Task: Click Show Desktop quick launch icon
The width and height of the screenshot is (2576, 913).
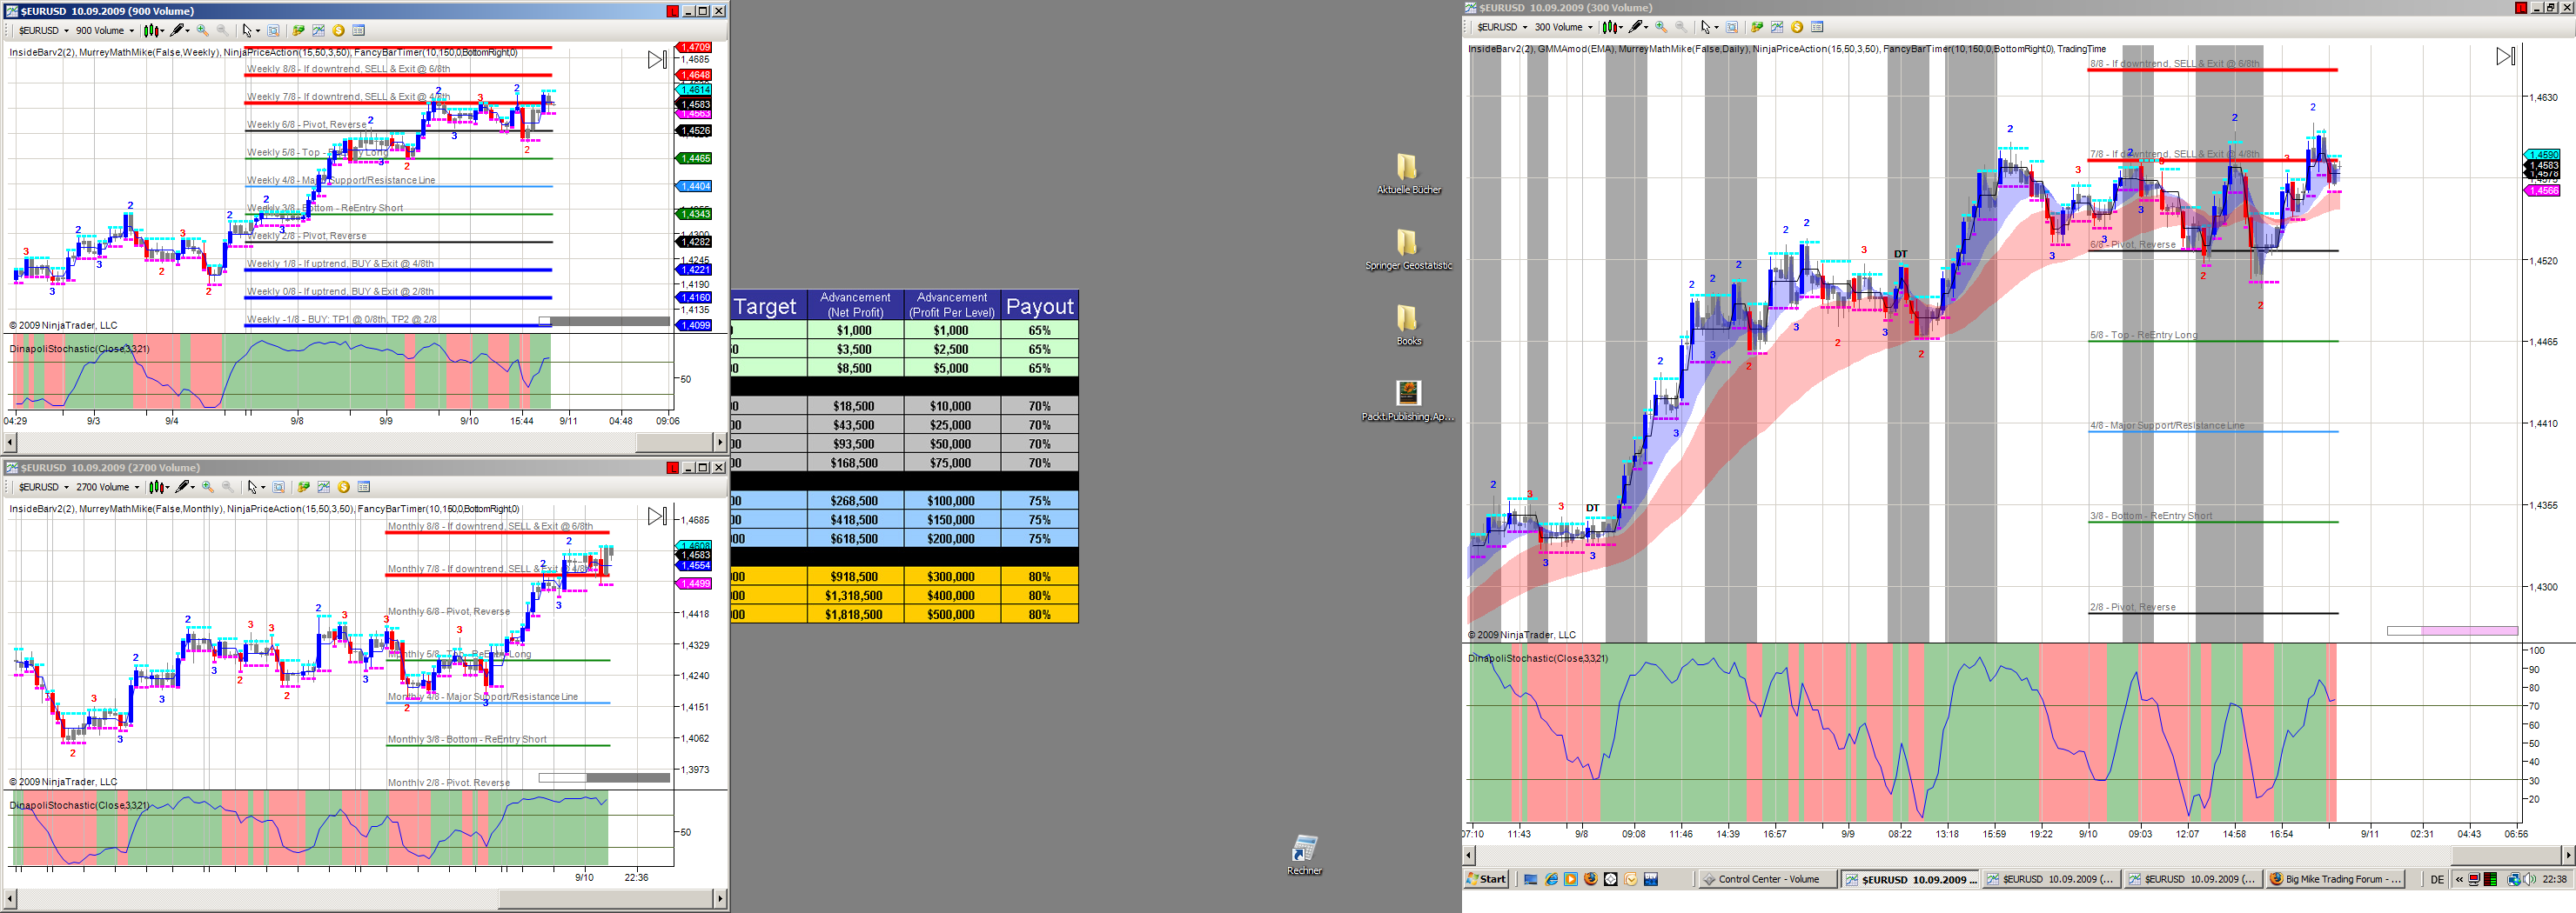Action: 1531,879
